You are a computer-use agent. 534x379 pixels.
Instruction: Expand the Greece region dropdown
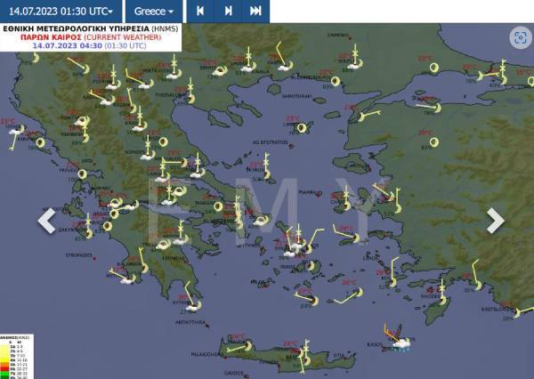pos(154,11)
